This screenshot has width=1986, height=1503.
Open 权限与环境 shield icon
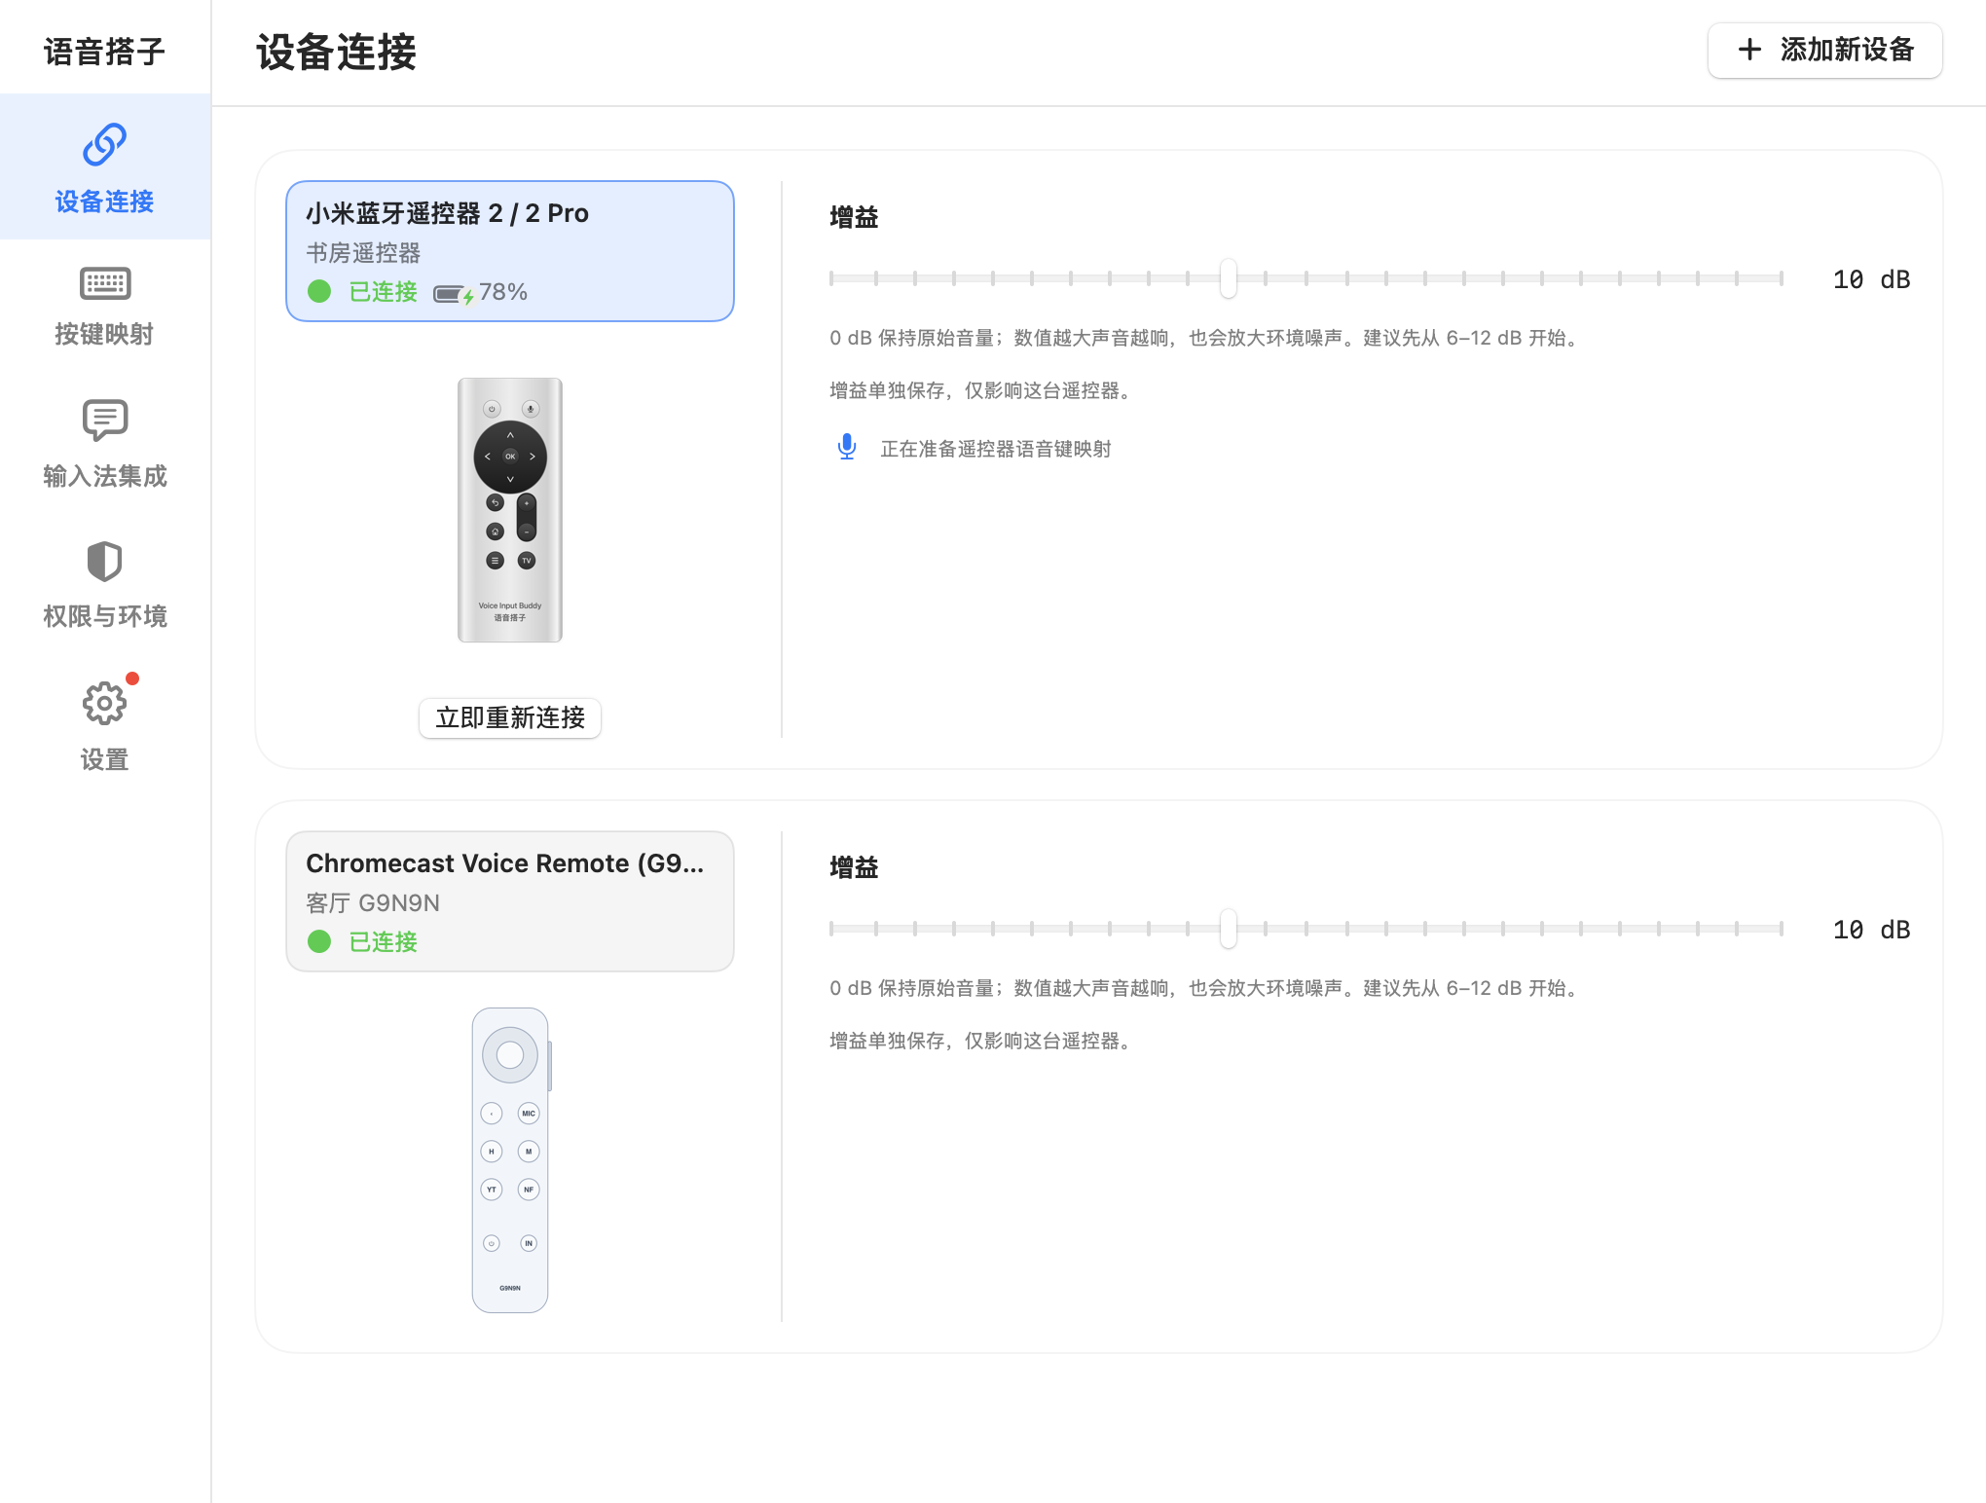104,562
